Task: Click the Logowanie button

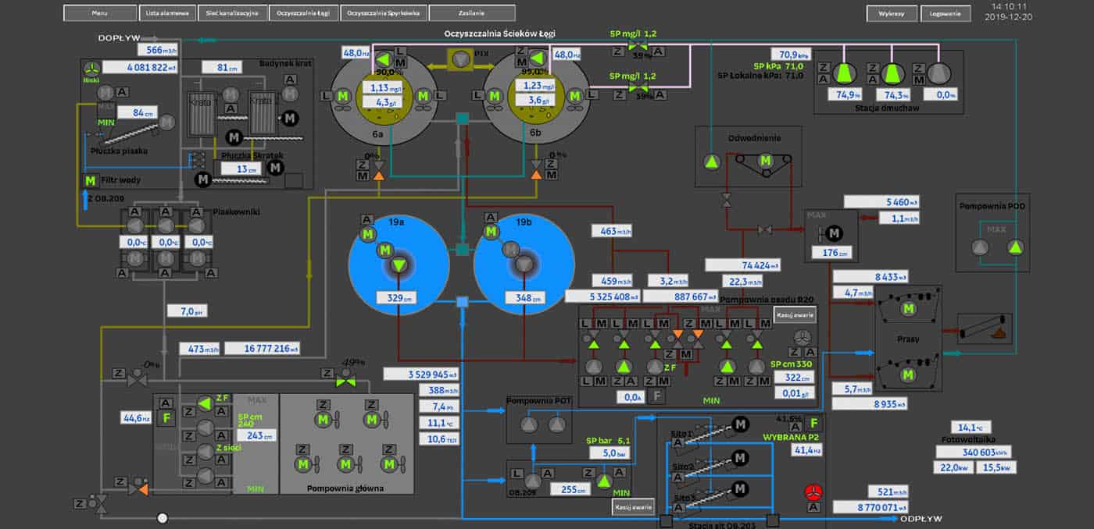Action: pyautogui.click(x=946, y=14)
